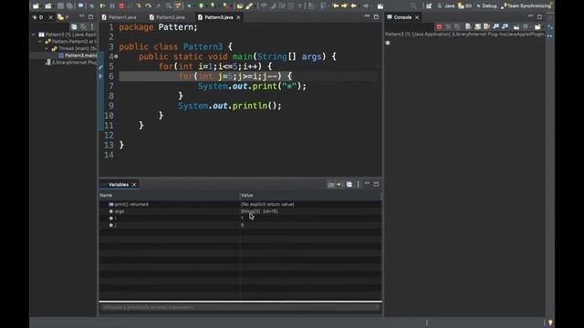Click the green Run launch icon
The width and height of the screenshot is (584, 328).
click(x=201, y=6)
